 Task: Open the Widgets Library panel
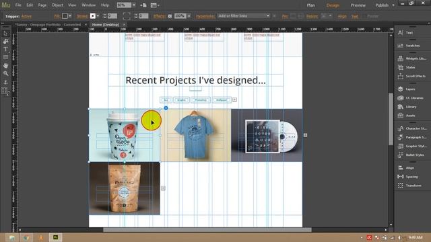[x=412, y=58]
